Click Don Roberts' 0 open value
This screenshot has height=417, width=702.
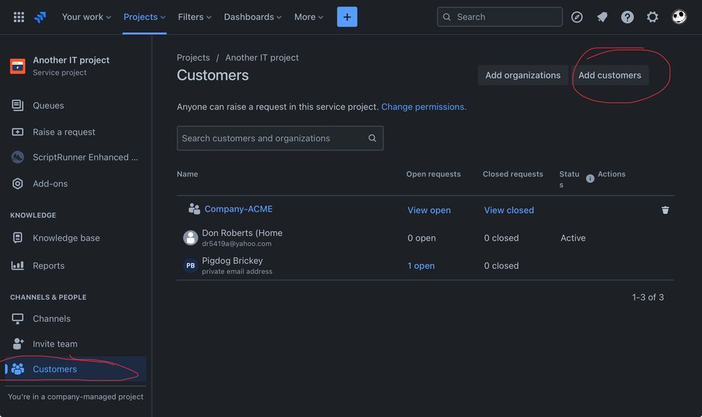pyautogui.click(x=422, y=237)
